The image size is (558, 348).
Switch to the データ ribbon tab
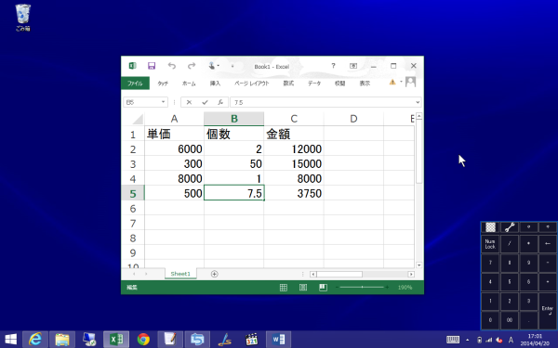pos(314,84)
